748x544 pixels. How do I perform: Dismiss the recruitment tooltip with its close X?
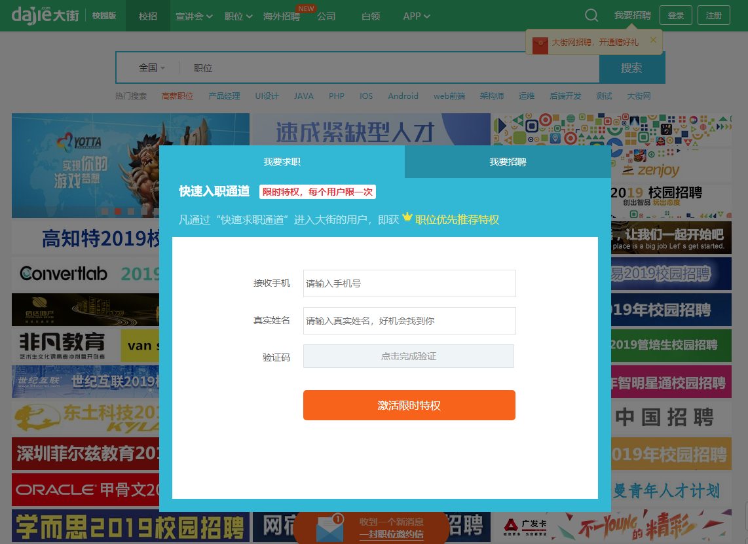[x=652, y=39]
